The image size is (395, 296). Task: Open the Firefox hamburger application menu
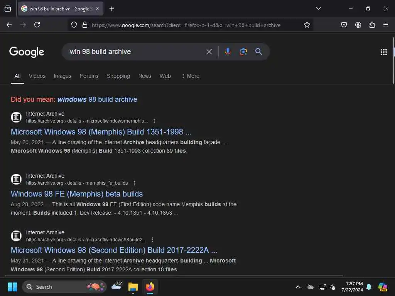[x=386, y=25]
